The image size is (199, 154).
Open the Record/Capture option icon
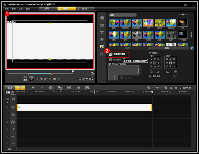click(51, 88)
